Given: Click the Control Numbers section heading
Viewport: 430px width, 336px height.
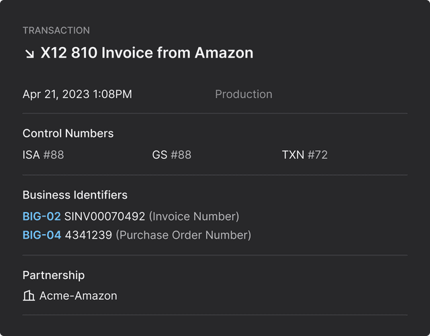Looking at the screenshot, I should [x=68, y=133].
